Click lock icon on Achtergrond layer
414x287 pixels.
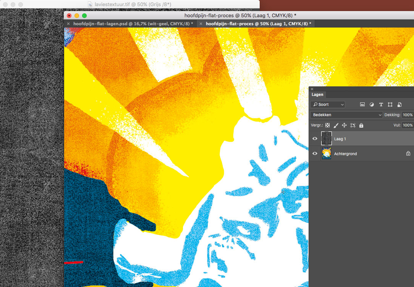[408, 153]
